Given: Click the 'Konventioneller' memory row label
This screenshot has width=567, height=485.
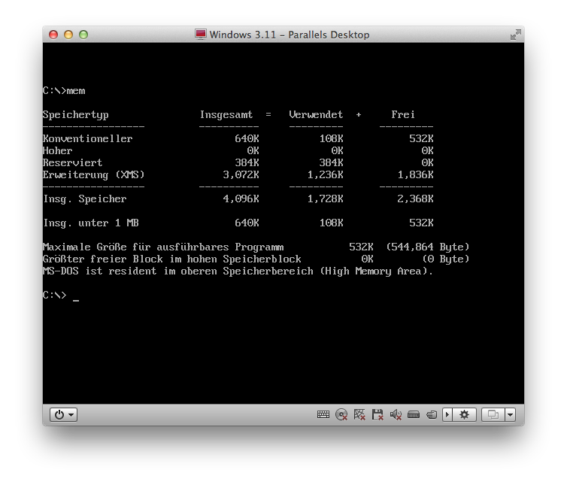Looking at the screenshot, I should (87, 139).
